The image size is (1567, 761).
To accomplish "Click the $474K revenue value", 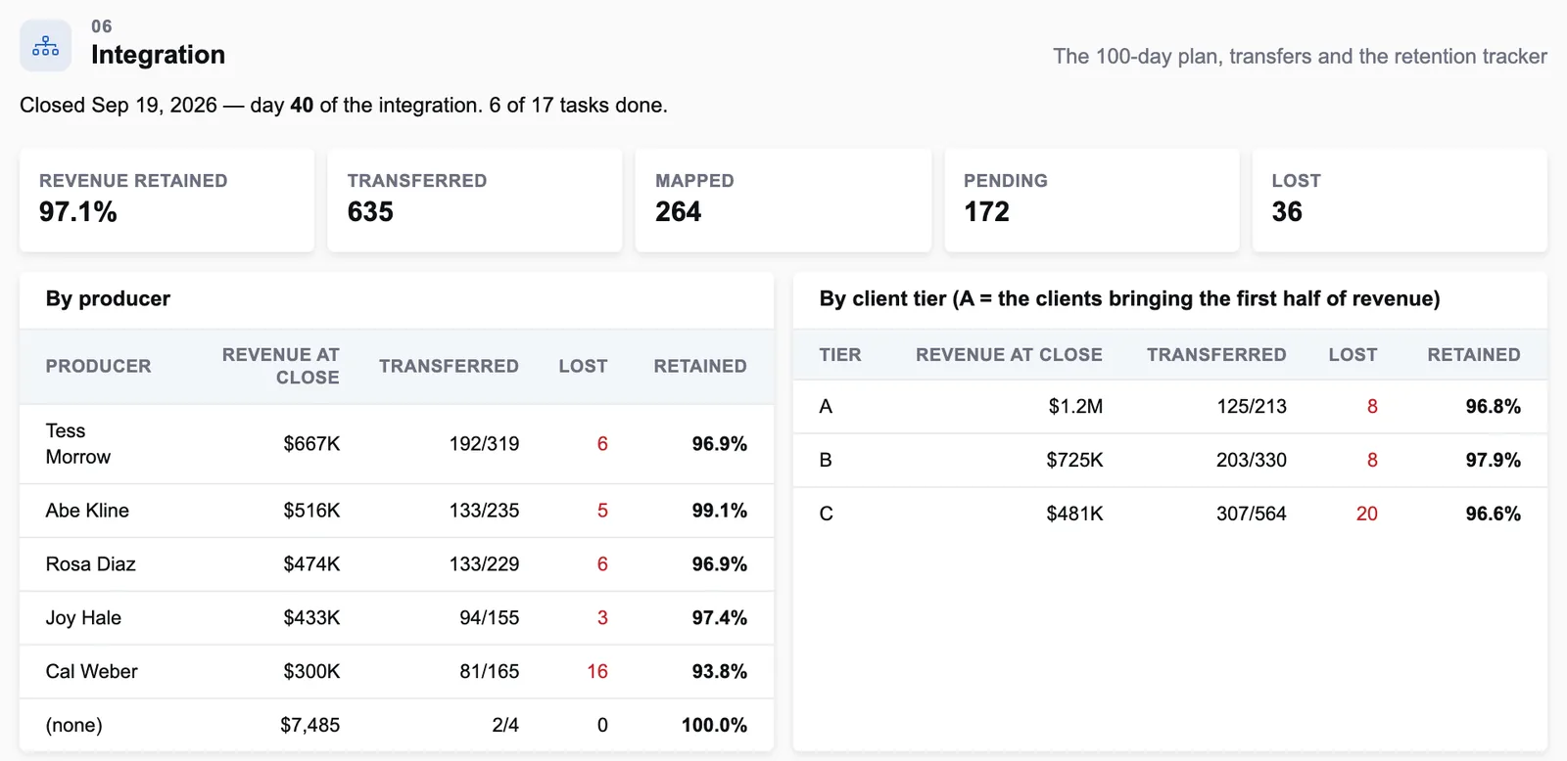I will pyautogui.click(x=311, y=564).
